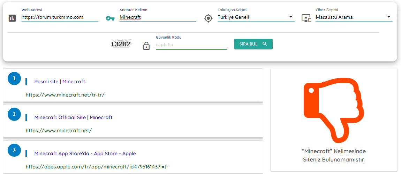Open the Resmi site | Minecraft result
The image size is (401, 174).
click(x=60, y=82)
